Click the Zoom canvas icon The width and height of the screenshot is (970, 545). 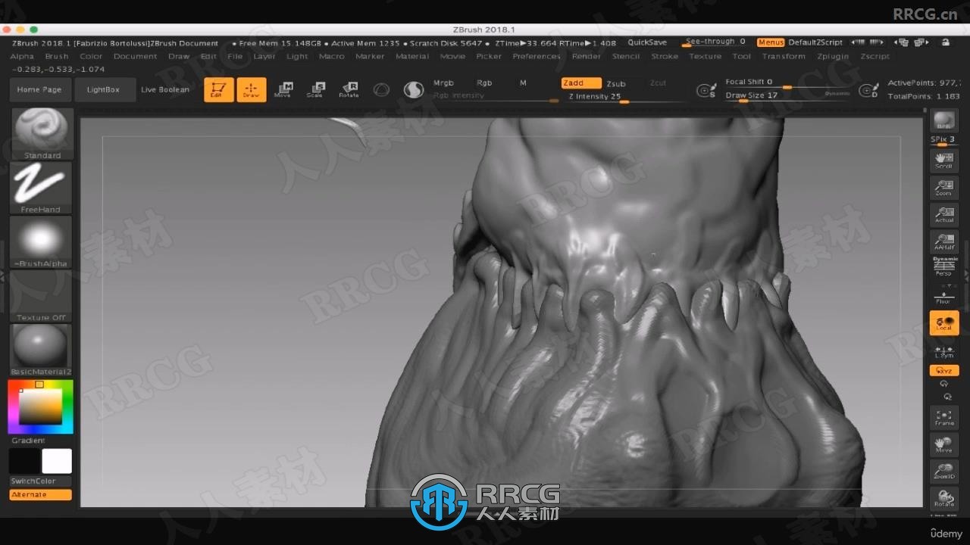pyautogui.click(x=944, y=188)
